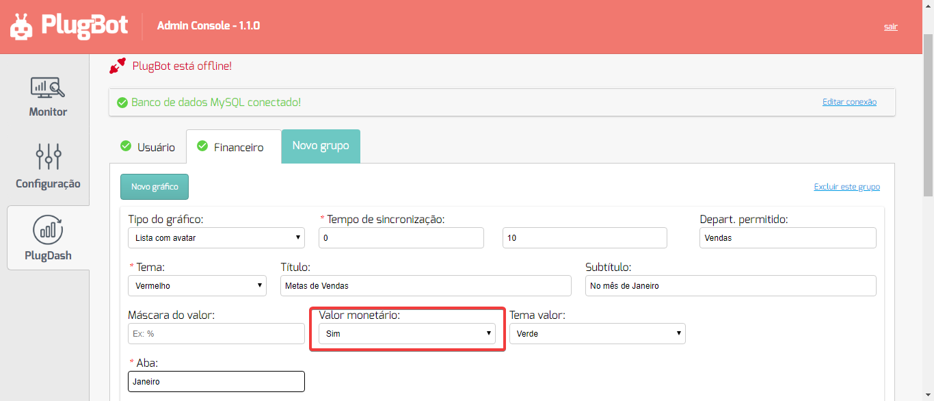Click the Admin Console - 1.1.0 title
The width and height of the screenshot is (934, 401).
[209, 26]
